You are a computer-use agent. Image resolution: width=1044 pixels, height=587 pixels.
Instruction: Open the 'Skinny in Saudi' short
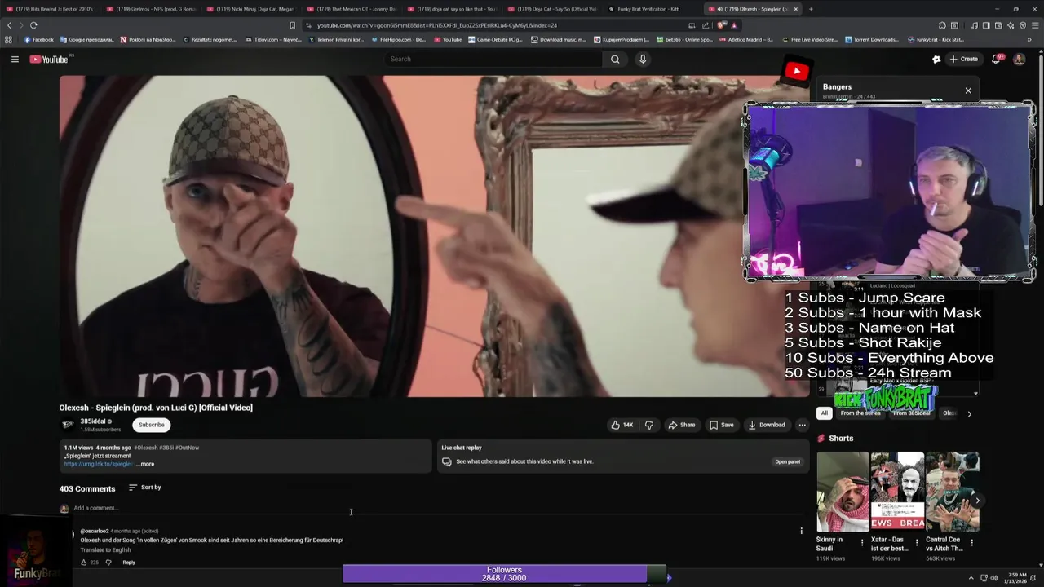pos(843,492)
